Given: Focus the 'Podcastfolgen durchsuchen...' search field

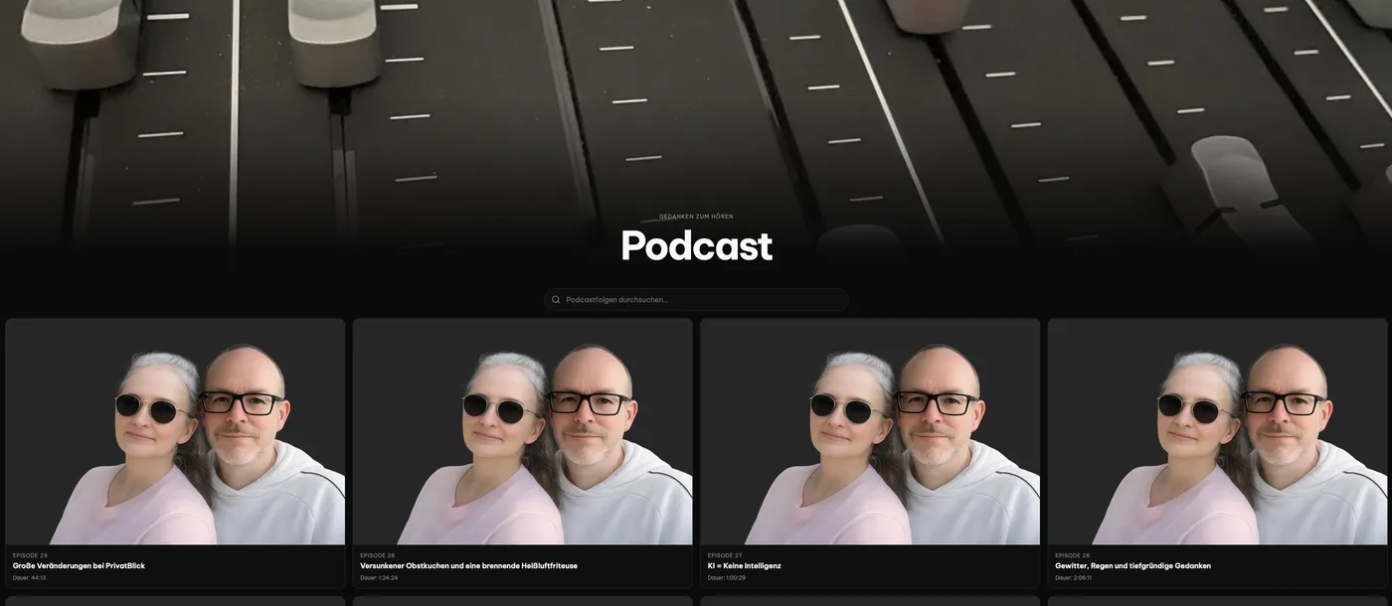Looking at the screenshot, I should click(696, 300).
